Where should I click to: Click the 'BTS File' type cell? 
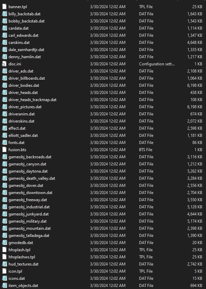(x=145, y=150)
